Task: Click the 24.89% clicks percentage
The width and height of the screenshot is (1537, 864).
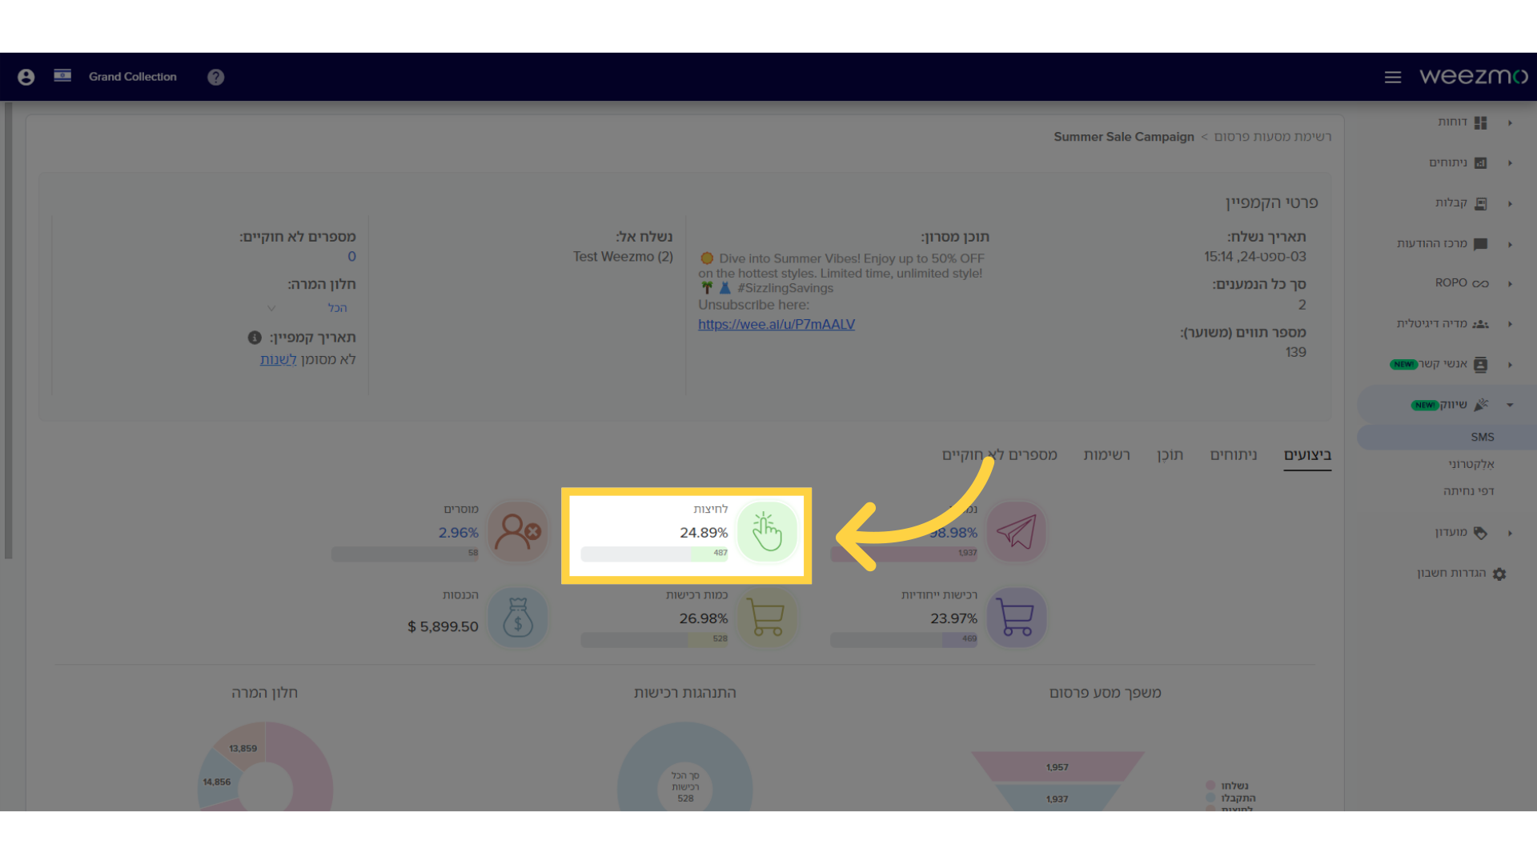Action: pyautogui.click(x=704, y=533)
